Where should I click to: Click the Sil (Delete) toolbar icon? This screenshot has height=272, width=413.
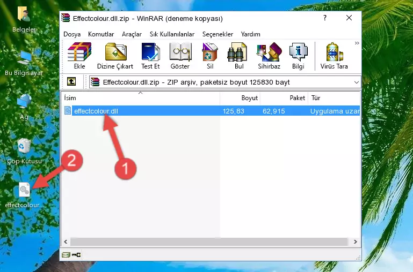point(210,56)
